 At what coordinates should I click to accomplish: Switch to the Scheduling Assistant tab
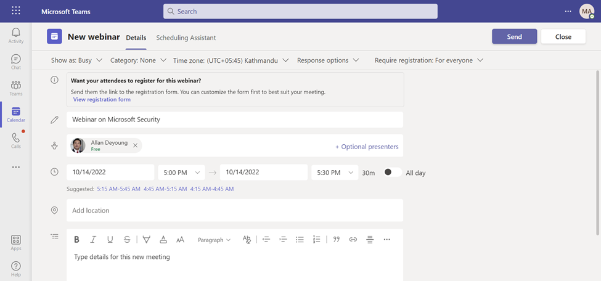tap(186, 38)
